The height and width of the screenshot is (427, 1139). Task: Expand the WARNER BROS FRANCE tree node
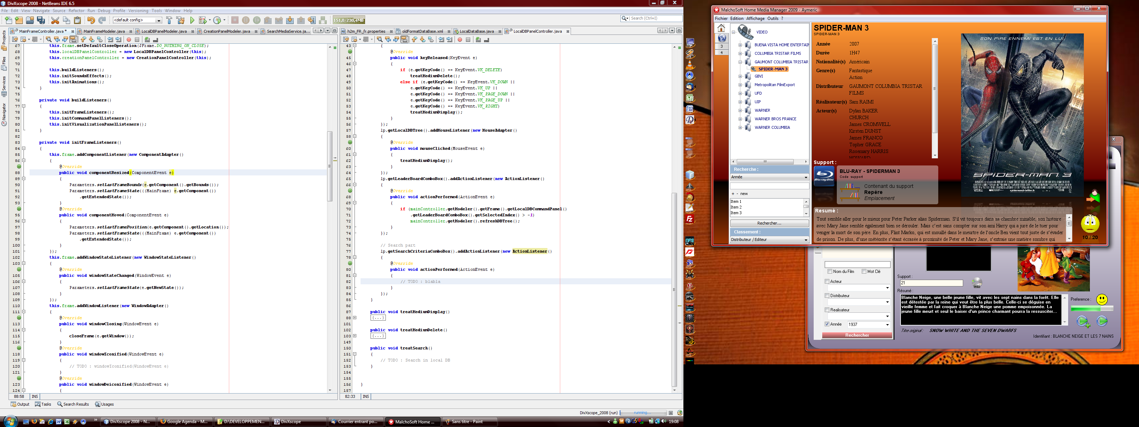click(x=740, y=119)
